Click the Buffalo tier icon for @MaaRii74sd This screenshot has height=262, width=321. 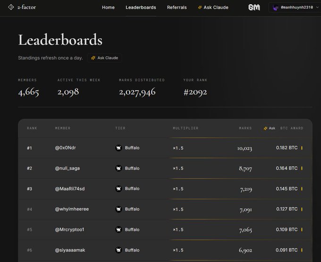pos(118,188)
